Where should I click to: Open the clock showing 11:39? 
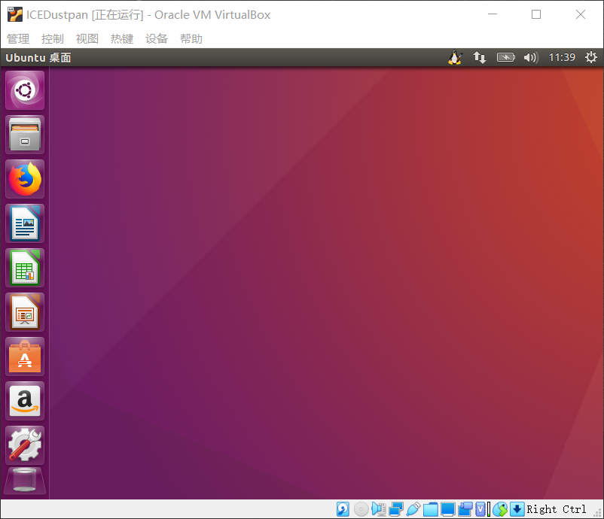pyautogui.click(x=562, y=58)
